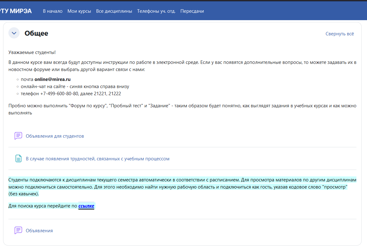The image size is (367, 249).
Task: Click the online@mirea.ru email address
Action: [53, 79]
